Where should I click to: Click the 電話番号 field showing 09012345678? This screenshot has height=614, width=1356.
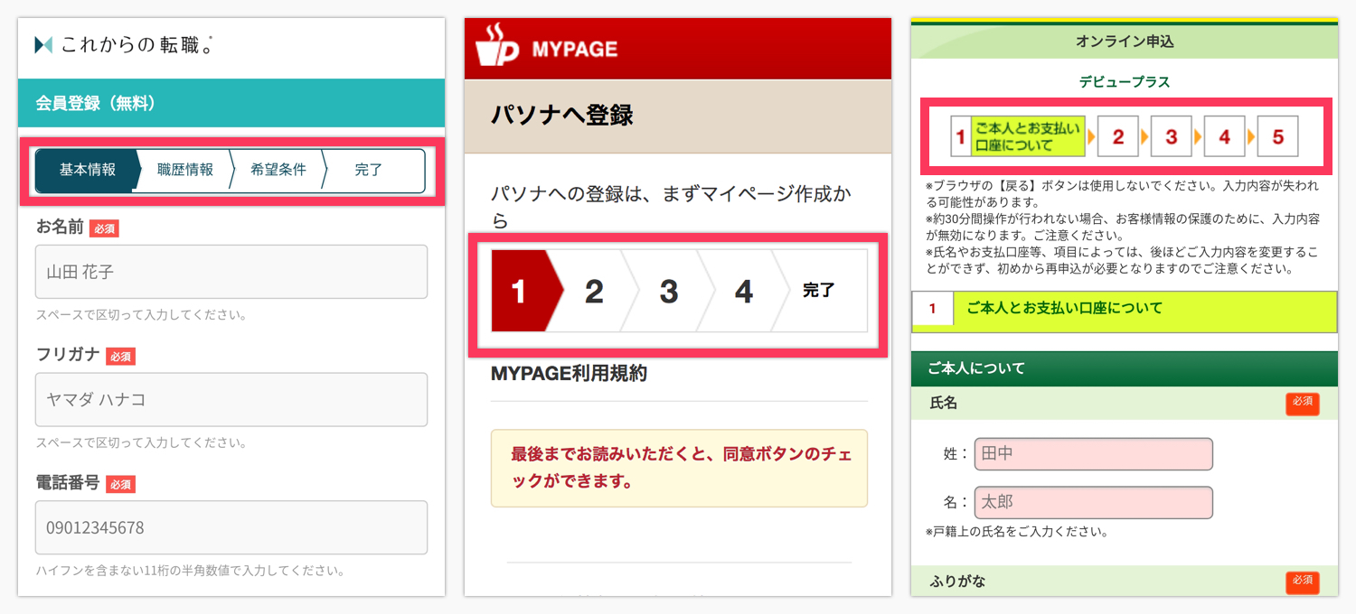pyautogui.click(x=231, y=527)
